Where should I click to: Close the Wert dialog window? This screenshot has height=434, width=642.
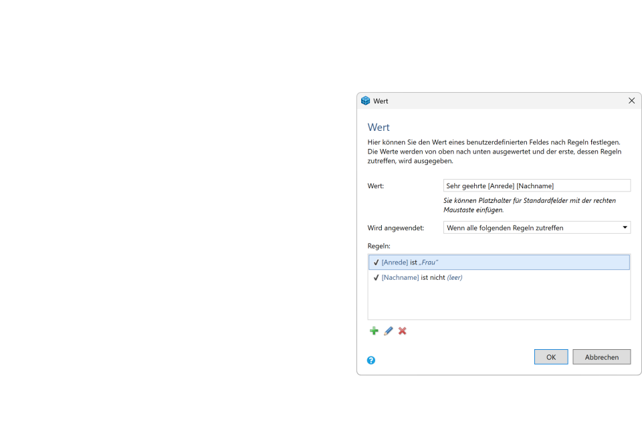[631, 101]
